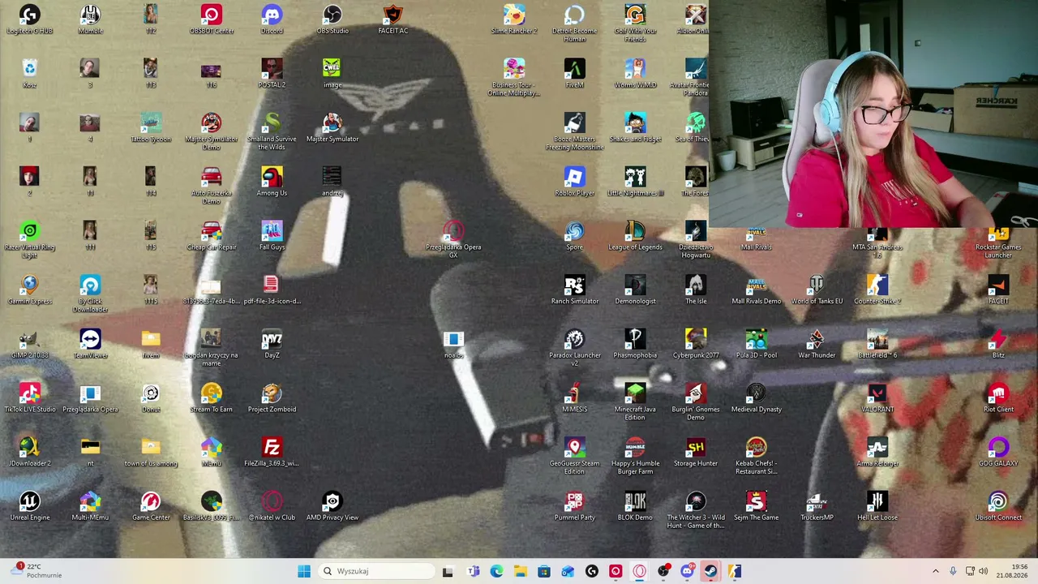
Task: Focus the Wyszukaj taskbar search box
Action: click(375, 571)
